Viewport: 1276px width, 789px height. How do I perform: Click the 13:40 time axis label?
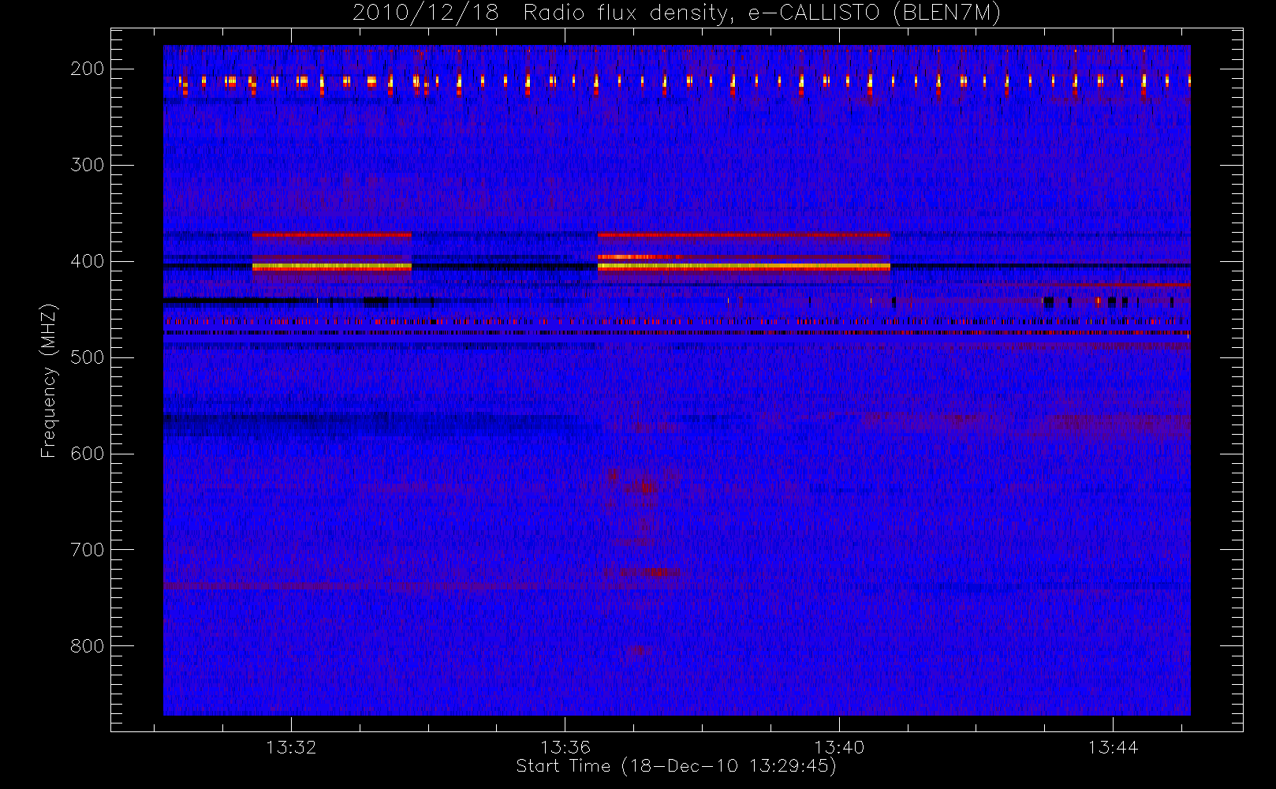839,747
